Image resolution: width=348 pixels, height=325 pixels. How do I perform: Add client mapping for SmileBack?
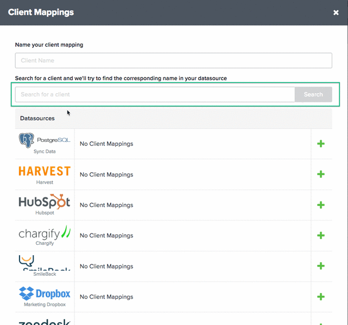[x=321, y=266]
